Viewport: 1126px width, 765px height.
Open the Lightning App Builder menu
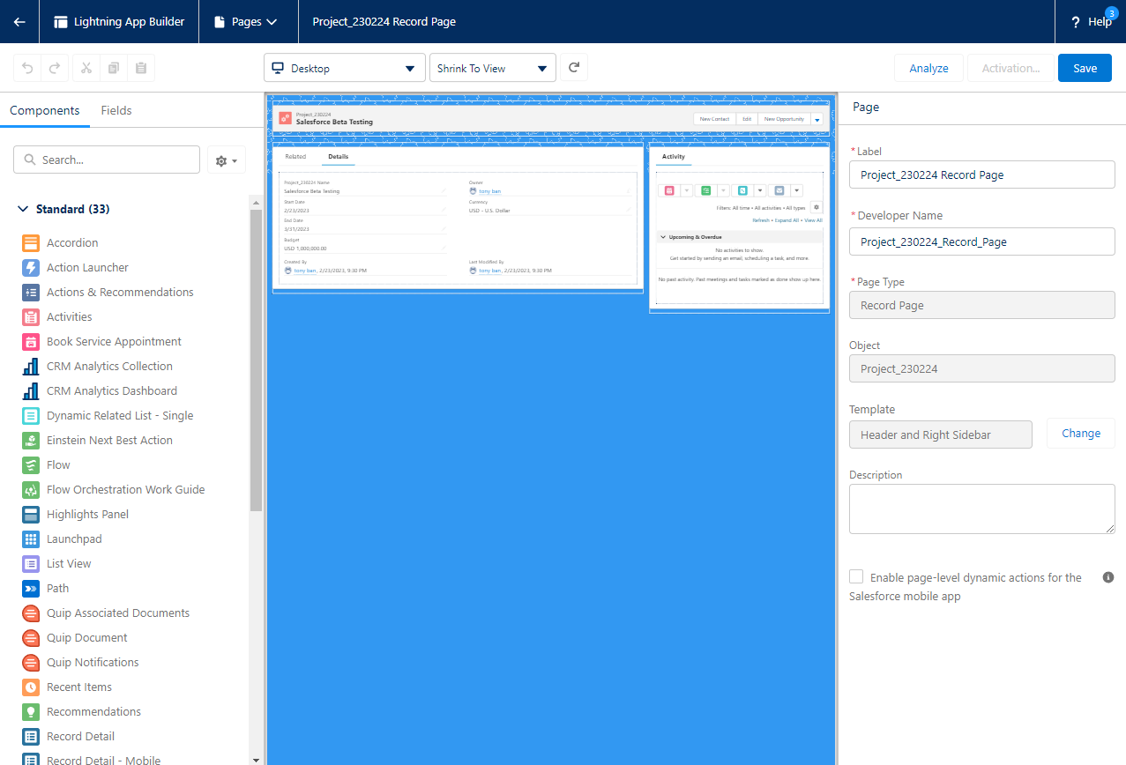click(x=119, y=21)
